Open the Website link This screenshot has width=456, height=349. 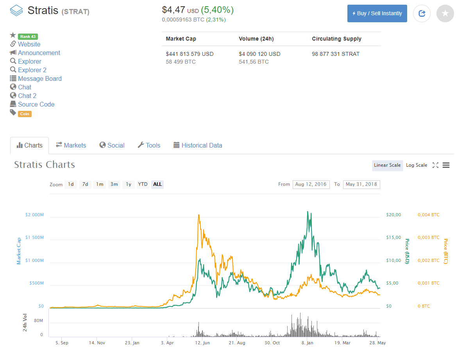point(29,44)
